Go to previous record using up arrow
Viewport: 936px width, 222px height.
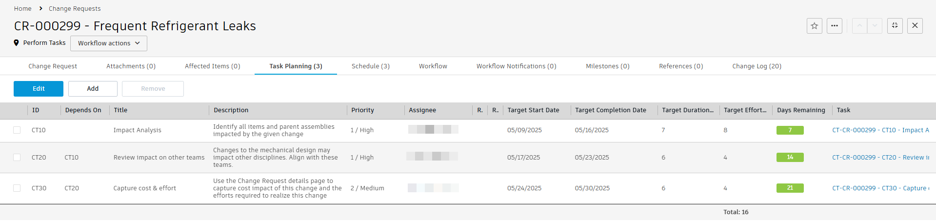tap(859, 26)
